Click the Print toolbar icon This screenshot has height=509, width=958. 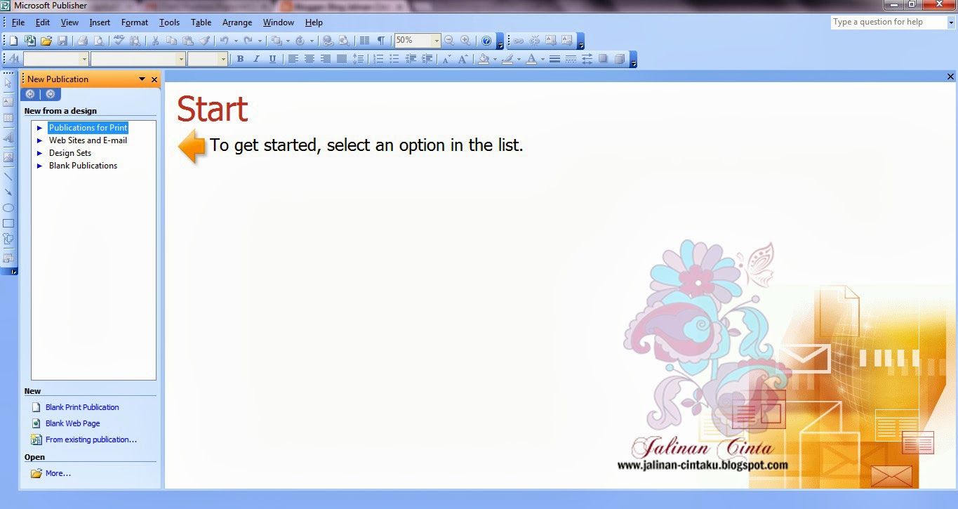(82, 41)
